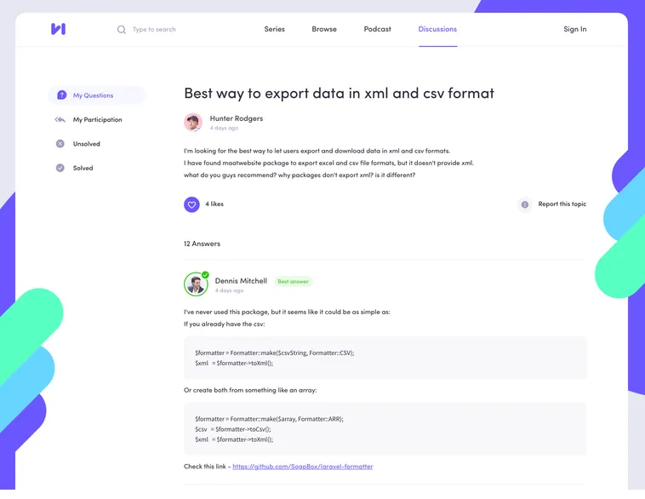Click the Solved checkmark icon
Screen dimensions: 645x499
[x=60, y=169]
